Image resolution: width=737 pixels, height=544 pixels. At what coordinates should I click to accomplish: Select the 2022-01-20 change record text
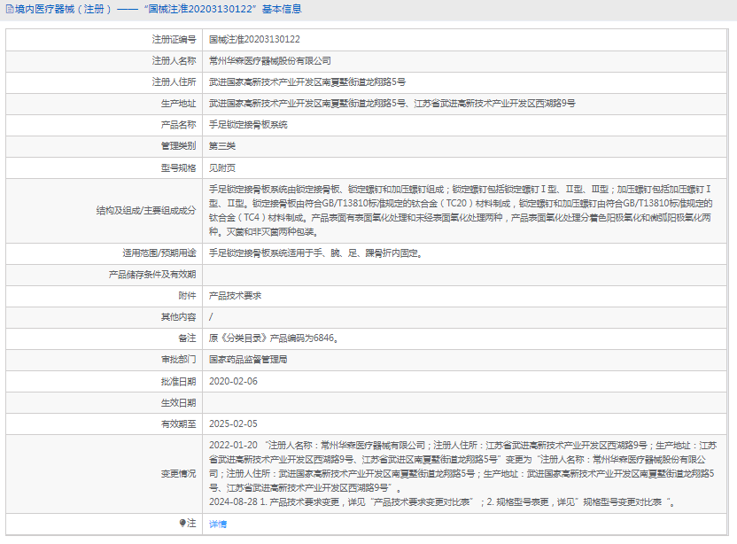coord(463,466)
